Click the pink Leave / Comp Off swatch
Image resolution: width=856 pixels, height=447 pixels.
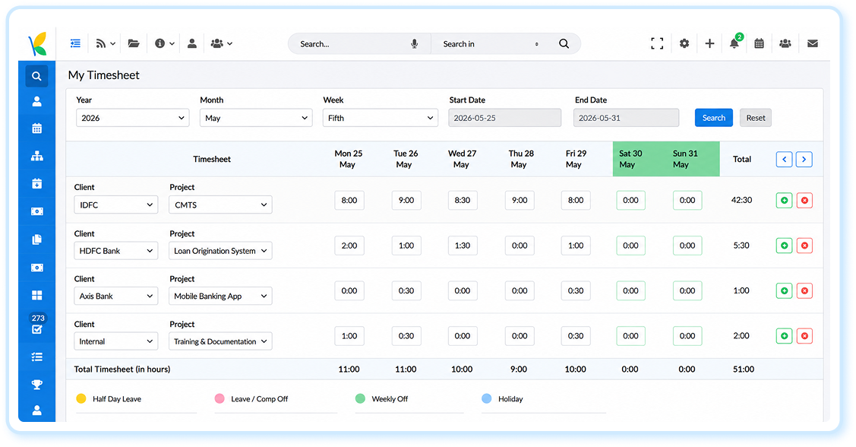click(220, 398)
